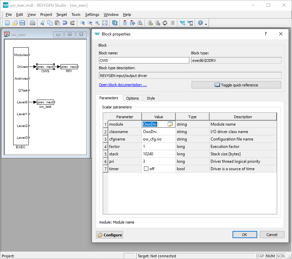Viewport: 292px width, 259px height.
Task: Select the pri value '3'
Action: coord(158,161)
